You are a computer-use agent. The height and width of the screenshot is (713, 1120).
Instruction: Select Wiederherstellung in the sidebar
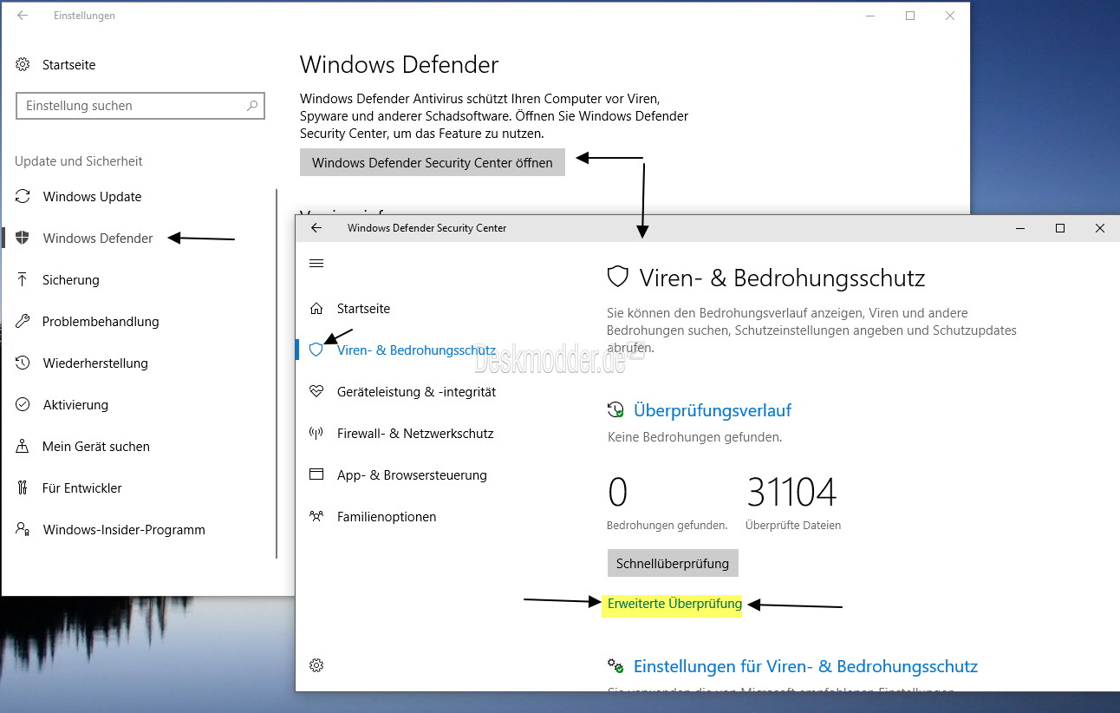pos(95,363)
